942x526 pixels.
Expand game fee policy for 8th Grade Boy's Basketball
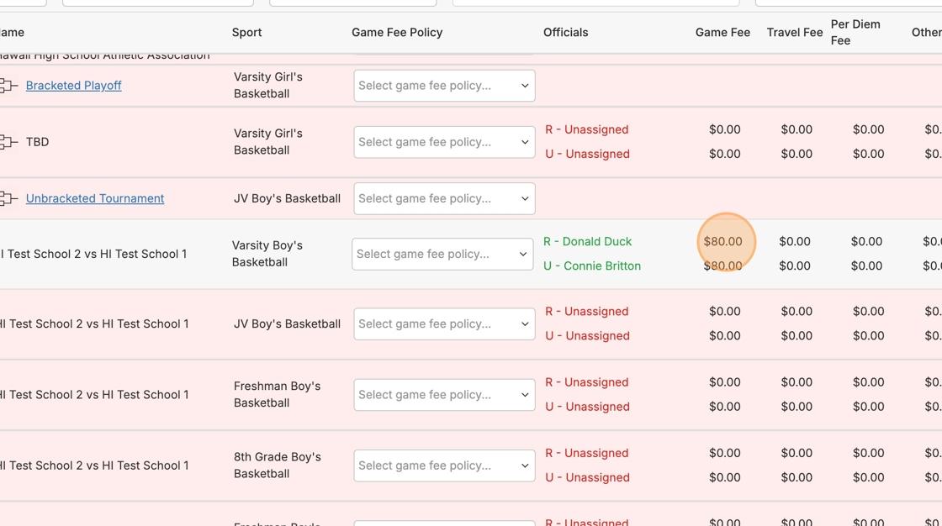pyautogui.click(x=444, y=466)
